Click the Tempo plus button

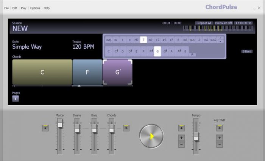181,138
